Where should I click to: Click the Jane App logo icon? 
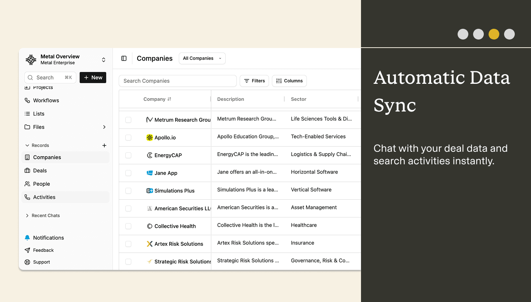(x=149, y=173)
